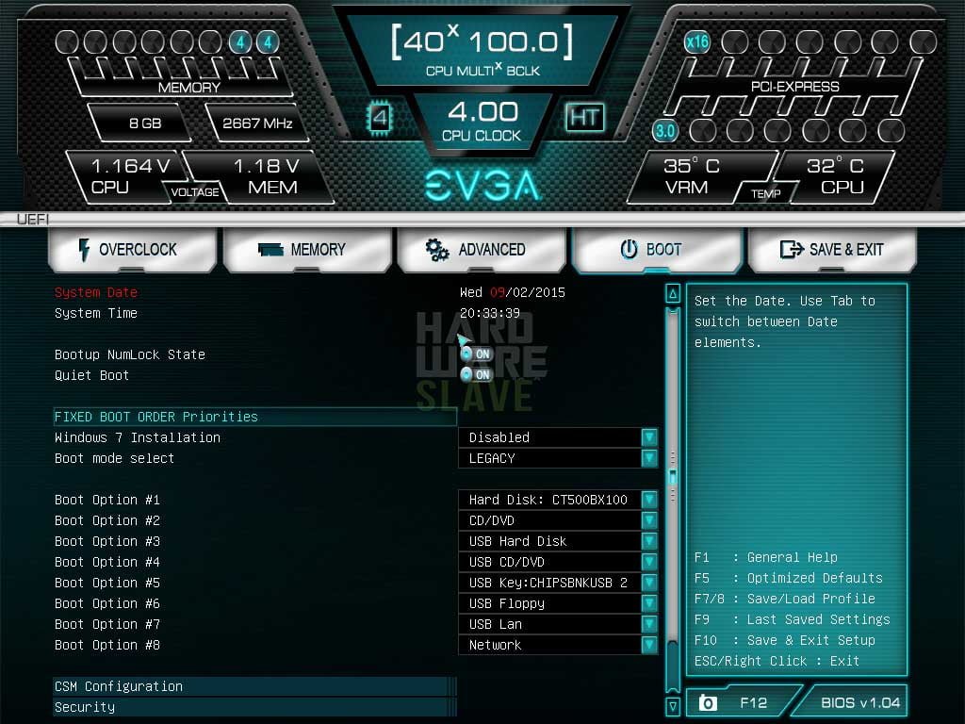
Task: Click the time value 20:33:39
Action: point(490,313)
